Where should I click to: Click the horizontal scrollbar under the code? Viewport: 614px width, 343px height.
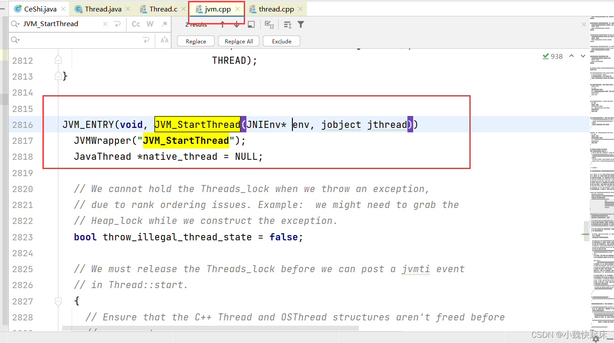tap(210, 329)
